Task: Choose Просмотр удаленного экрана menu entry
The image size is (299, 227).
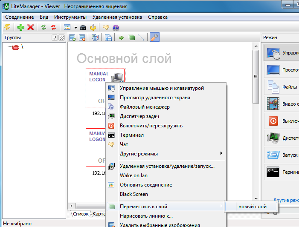Action: pyautogui.click(x=166, y=98)
